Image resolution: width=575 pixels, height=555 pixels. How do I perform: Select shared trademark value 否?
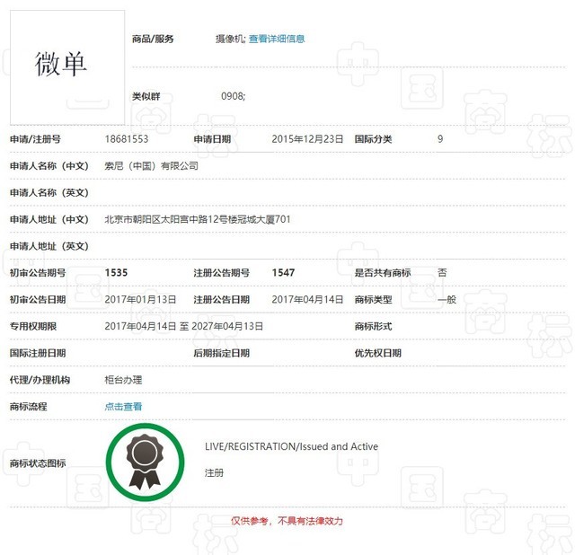click(x=442, y=273)
